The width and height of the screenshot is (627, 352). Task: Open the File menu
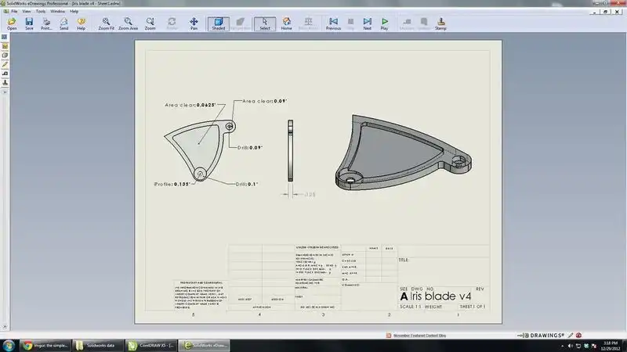coord(15,12)
